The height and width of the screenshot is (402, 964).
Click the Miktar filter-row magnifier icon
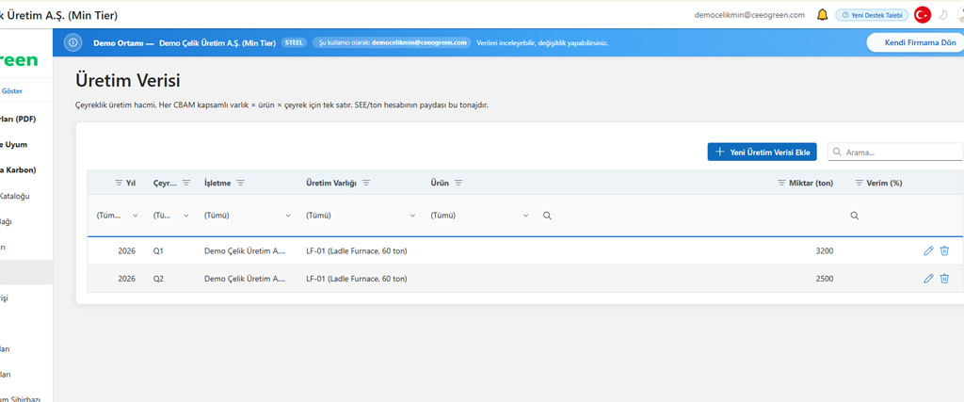[547, 216]
